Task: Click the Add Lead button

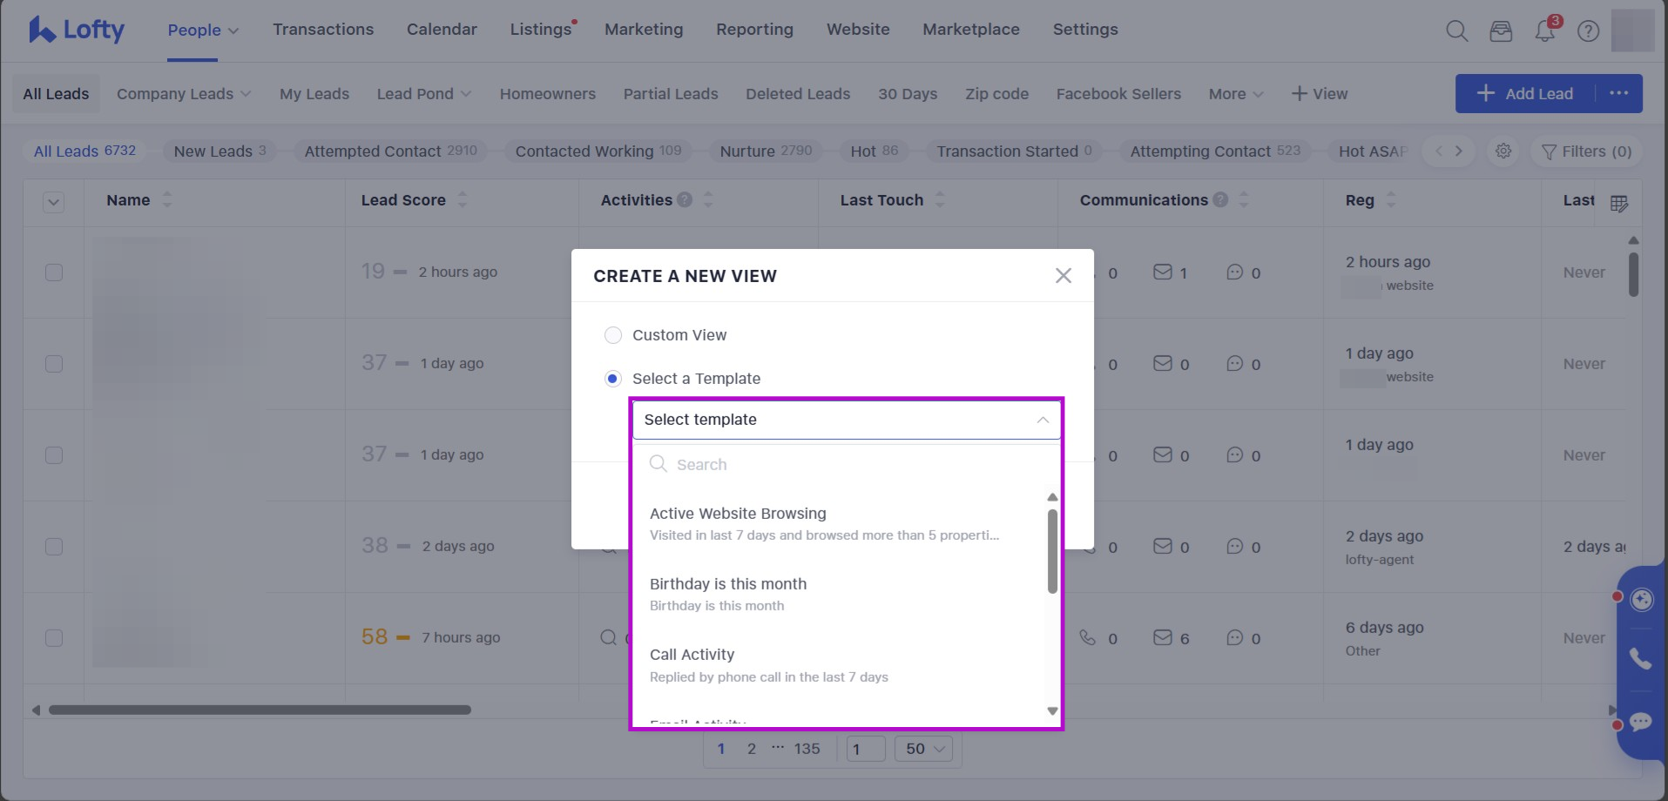Action: tap(1525, 94)
